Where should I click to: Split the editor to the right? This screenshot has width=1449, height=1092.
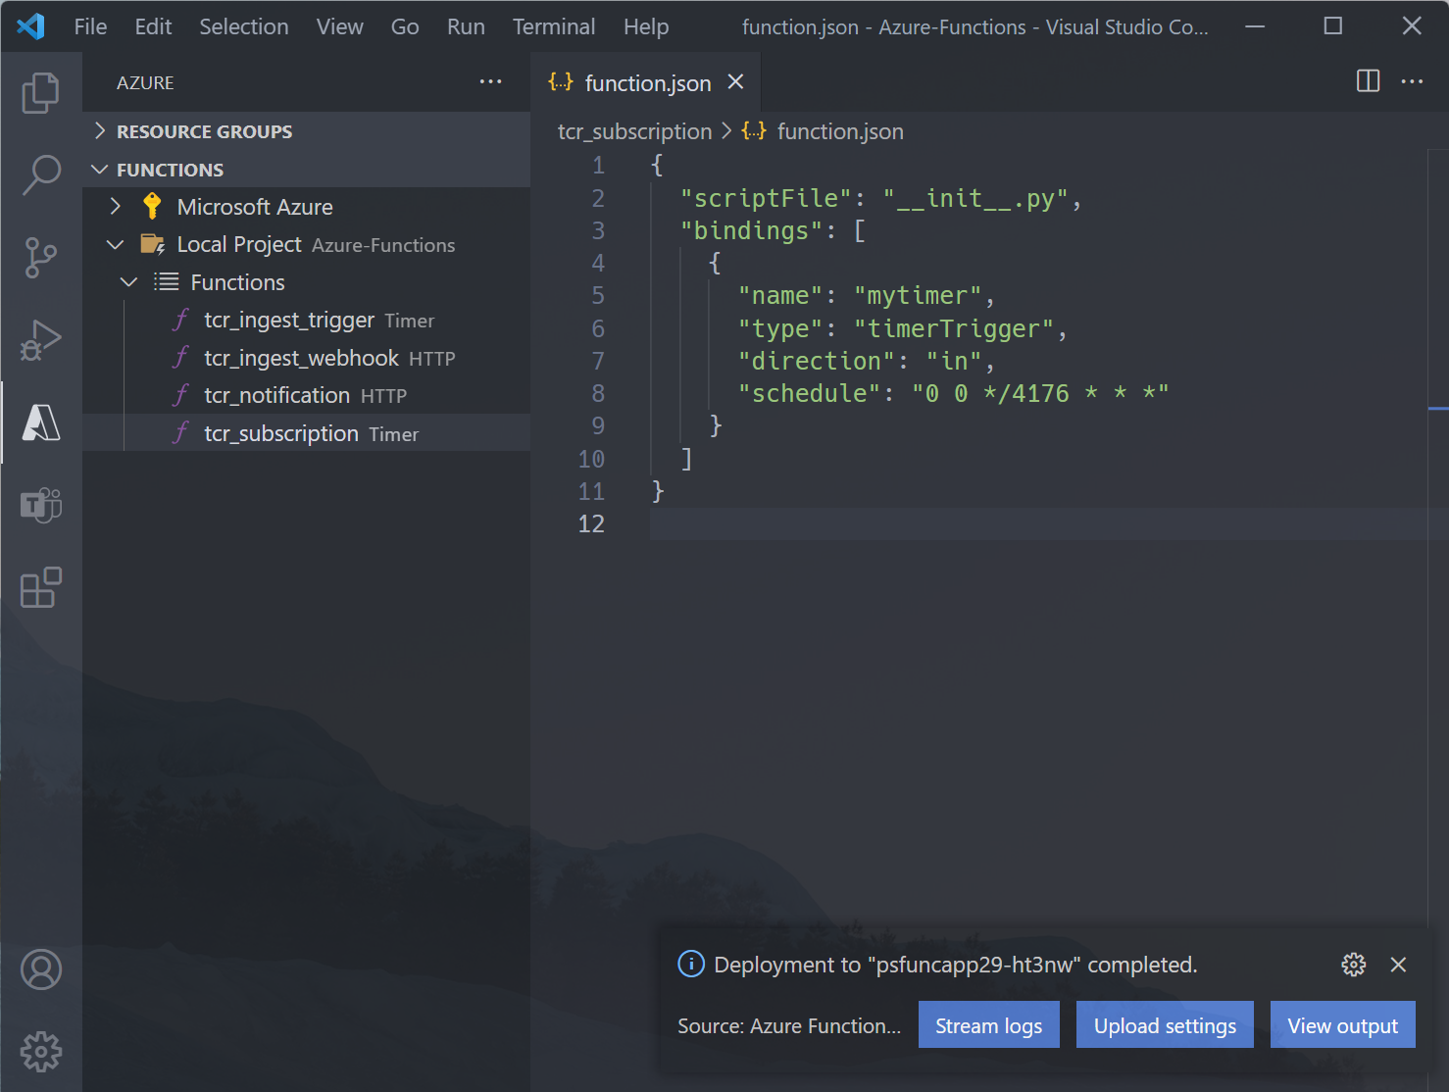(x=1368, y=81)
